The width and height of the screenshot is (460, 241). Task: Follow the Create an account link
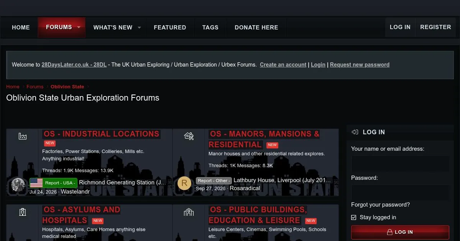tap(283, 65)
